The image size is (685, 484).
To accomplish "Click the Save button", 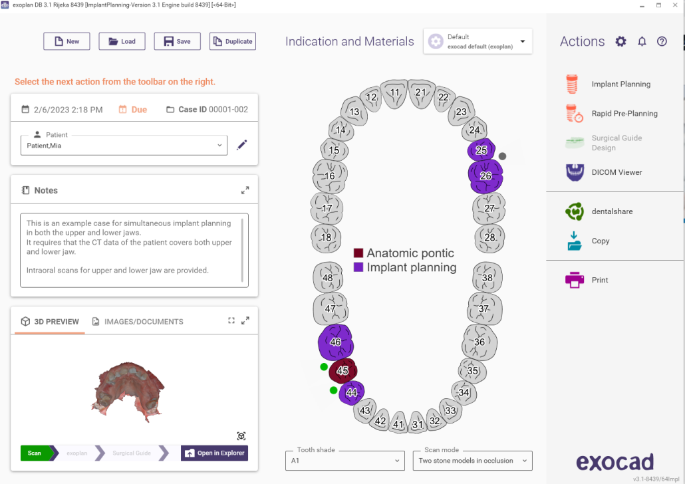I will pos(177,41).
